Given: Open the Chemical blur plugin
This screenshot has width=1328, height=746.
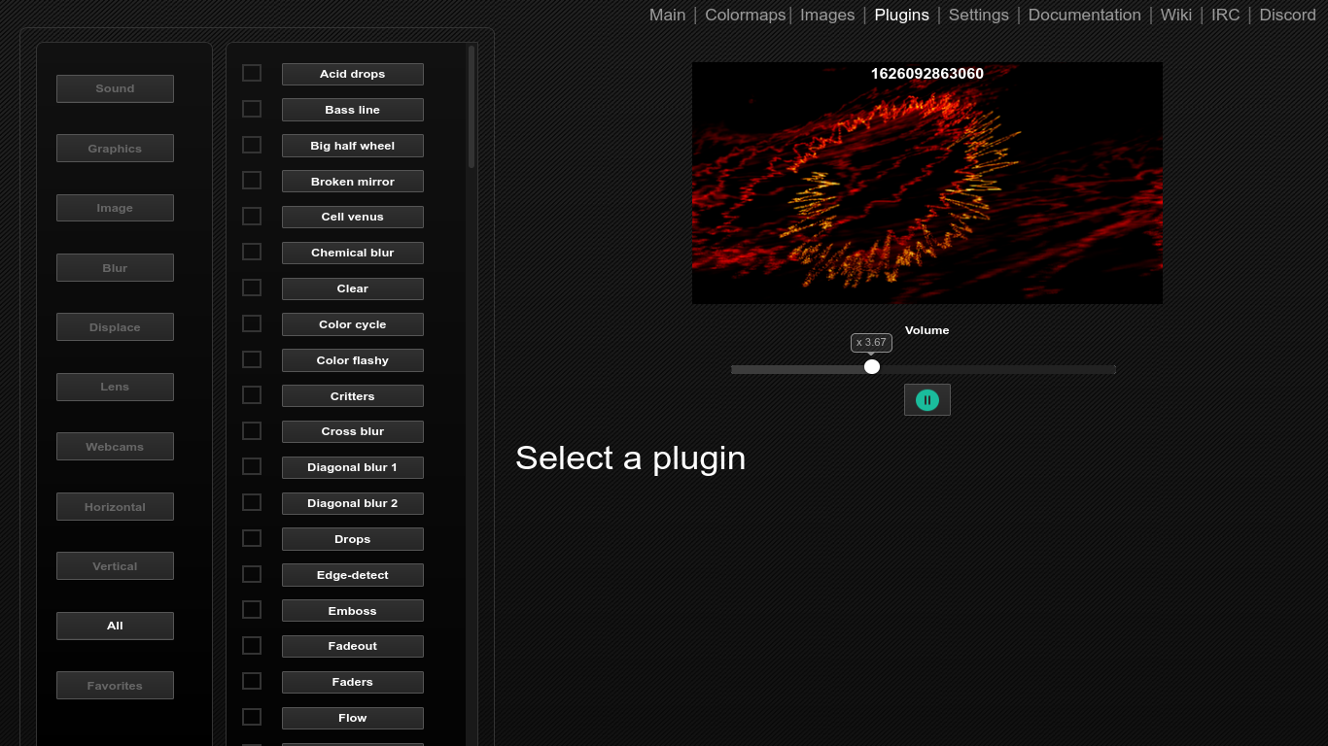Looking at the screenshot, I should pos(352,253).
